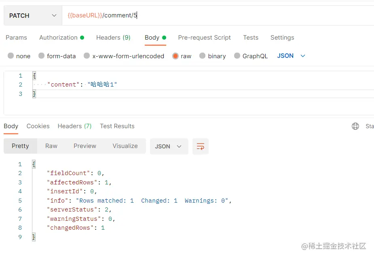The width and height of the screenshot is (374, 258).
Task: Open the Authorization tab
Action: 61,38
